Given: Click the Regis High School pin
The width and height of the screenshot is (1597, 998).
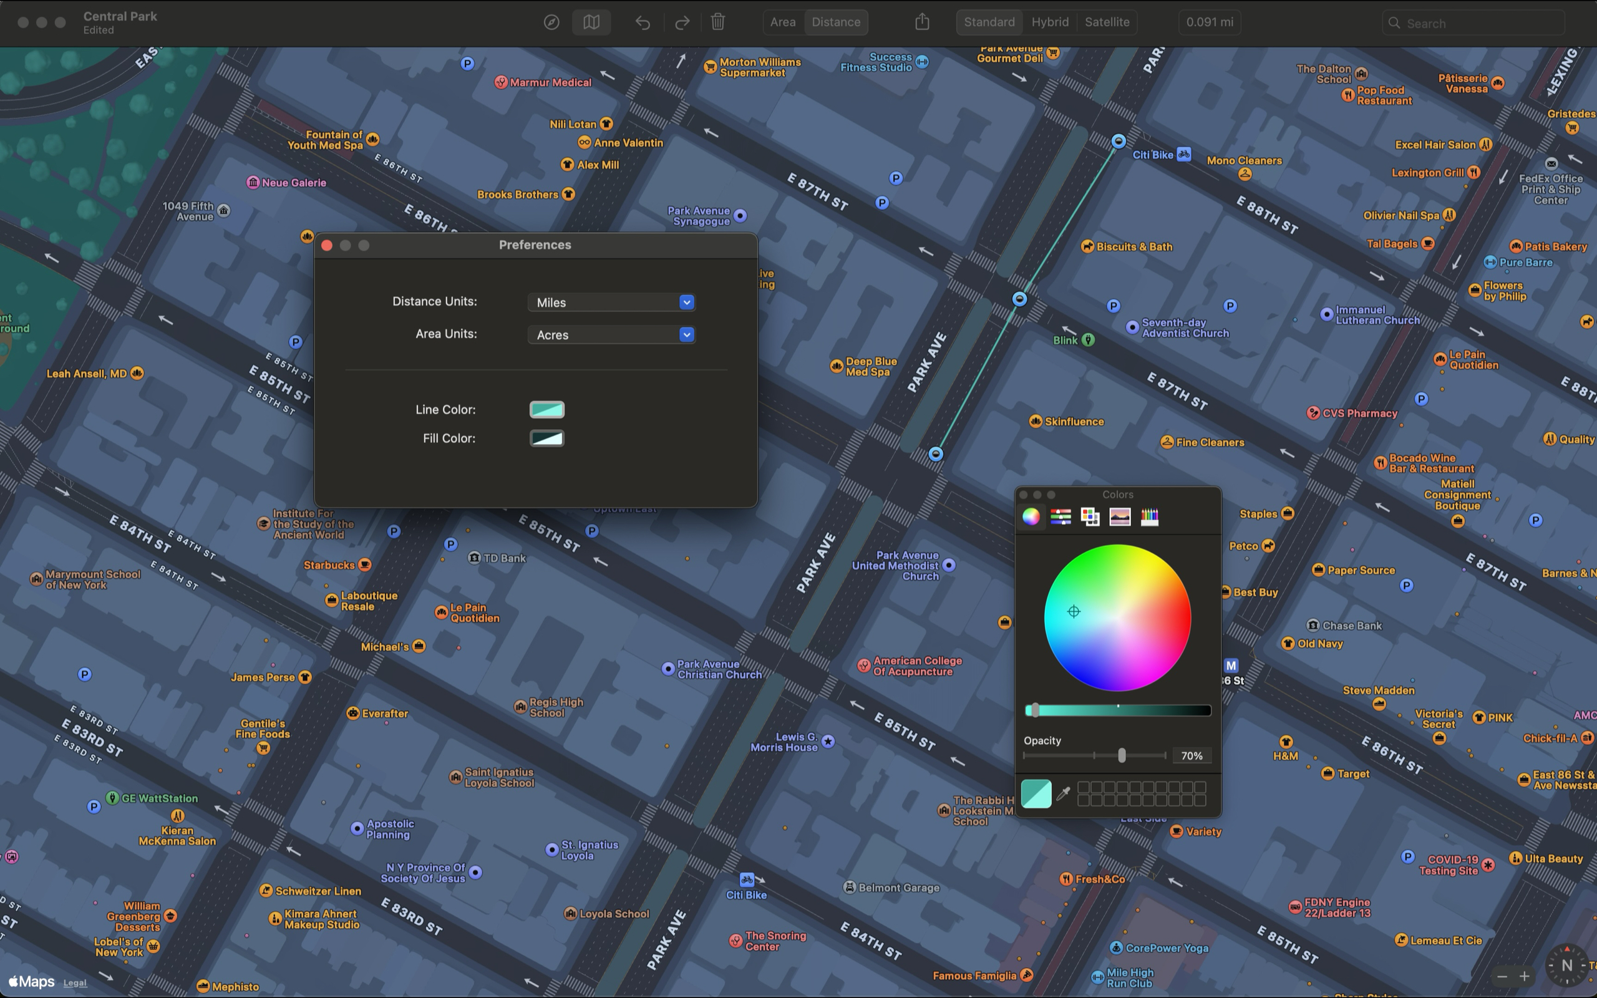Looking at the screenshot, I should coord(521,707).
